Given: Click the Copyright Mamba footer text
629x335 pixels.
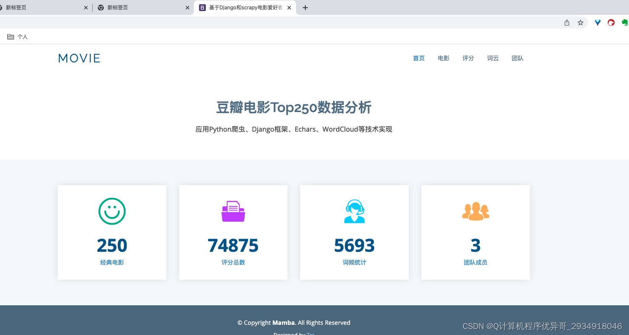Looking at the screenshot, I should [294, 323].
